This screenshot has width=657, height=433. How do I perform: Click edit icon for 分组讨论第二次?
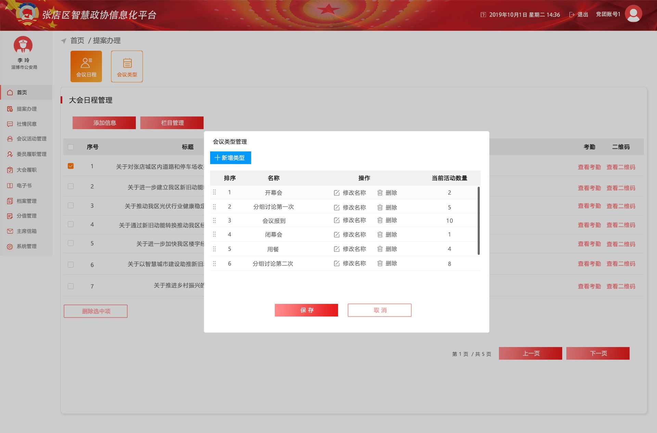pos(337,263)
